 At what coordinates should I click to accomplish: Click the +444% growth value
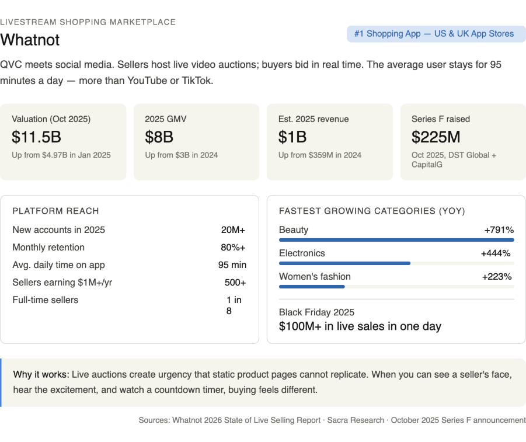496,253
